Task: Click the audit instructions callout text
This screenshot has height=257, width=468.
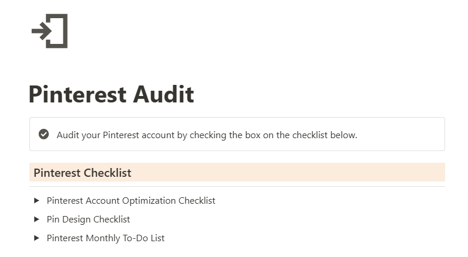Action: click(x=207, y=135)
